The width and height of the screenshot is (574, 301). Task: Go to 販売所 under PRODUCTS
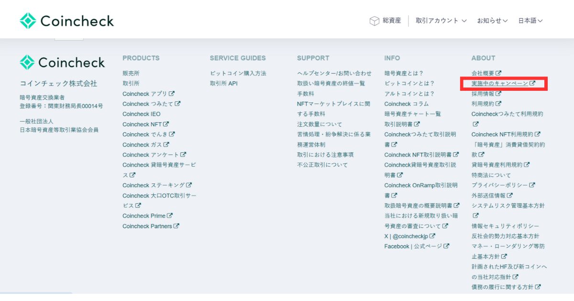click(131, 73)
